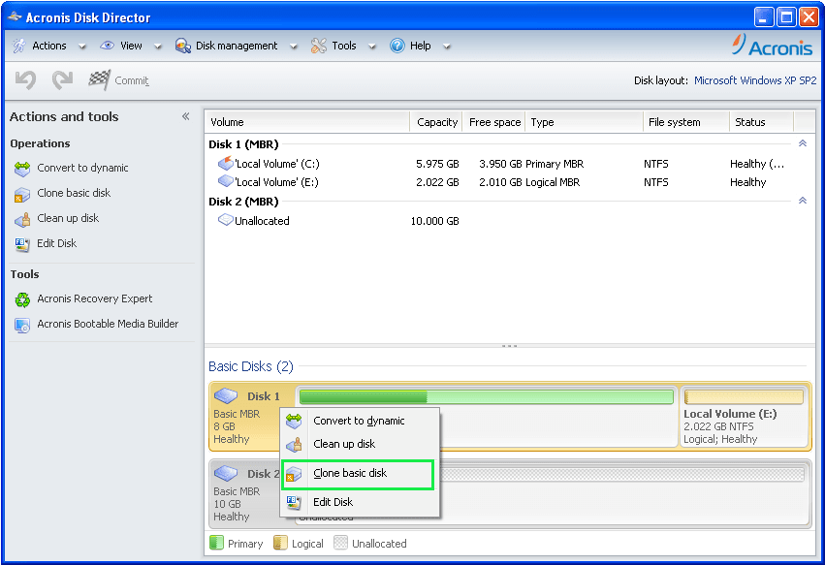Click Convert to dynamic icon in context menu

294,421
